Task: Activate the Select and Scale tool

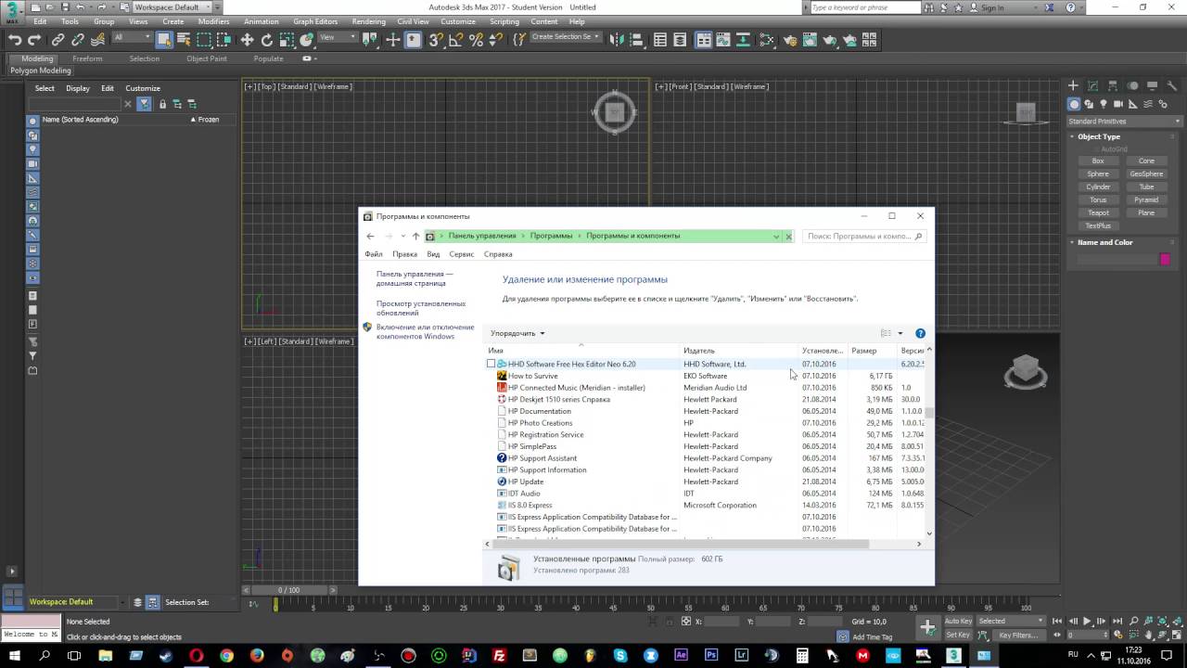Action: pos(287,40)
